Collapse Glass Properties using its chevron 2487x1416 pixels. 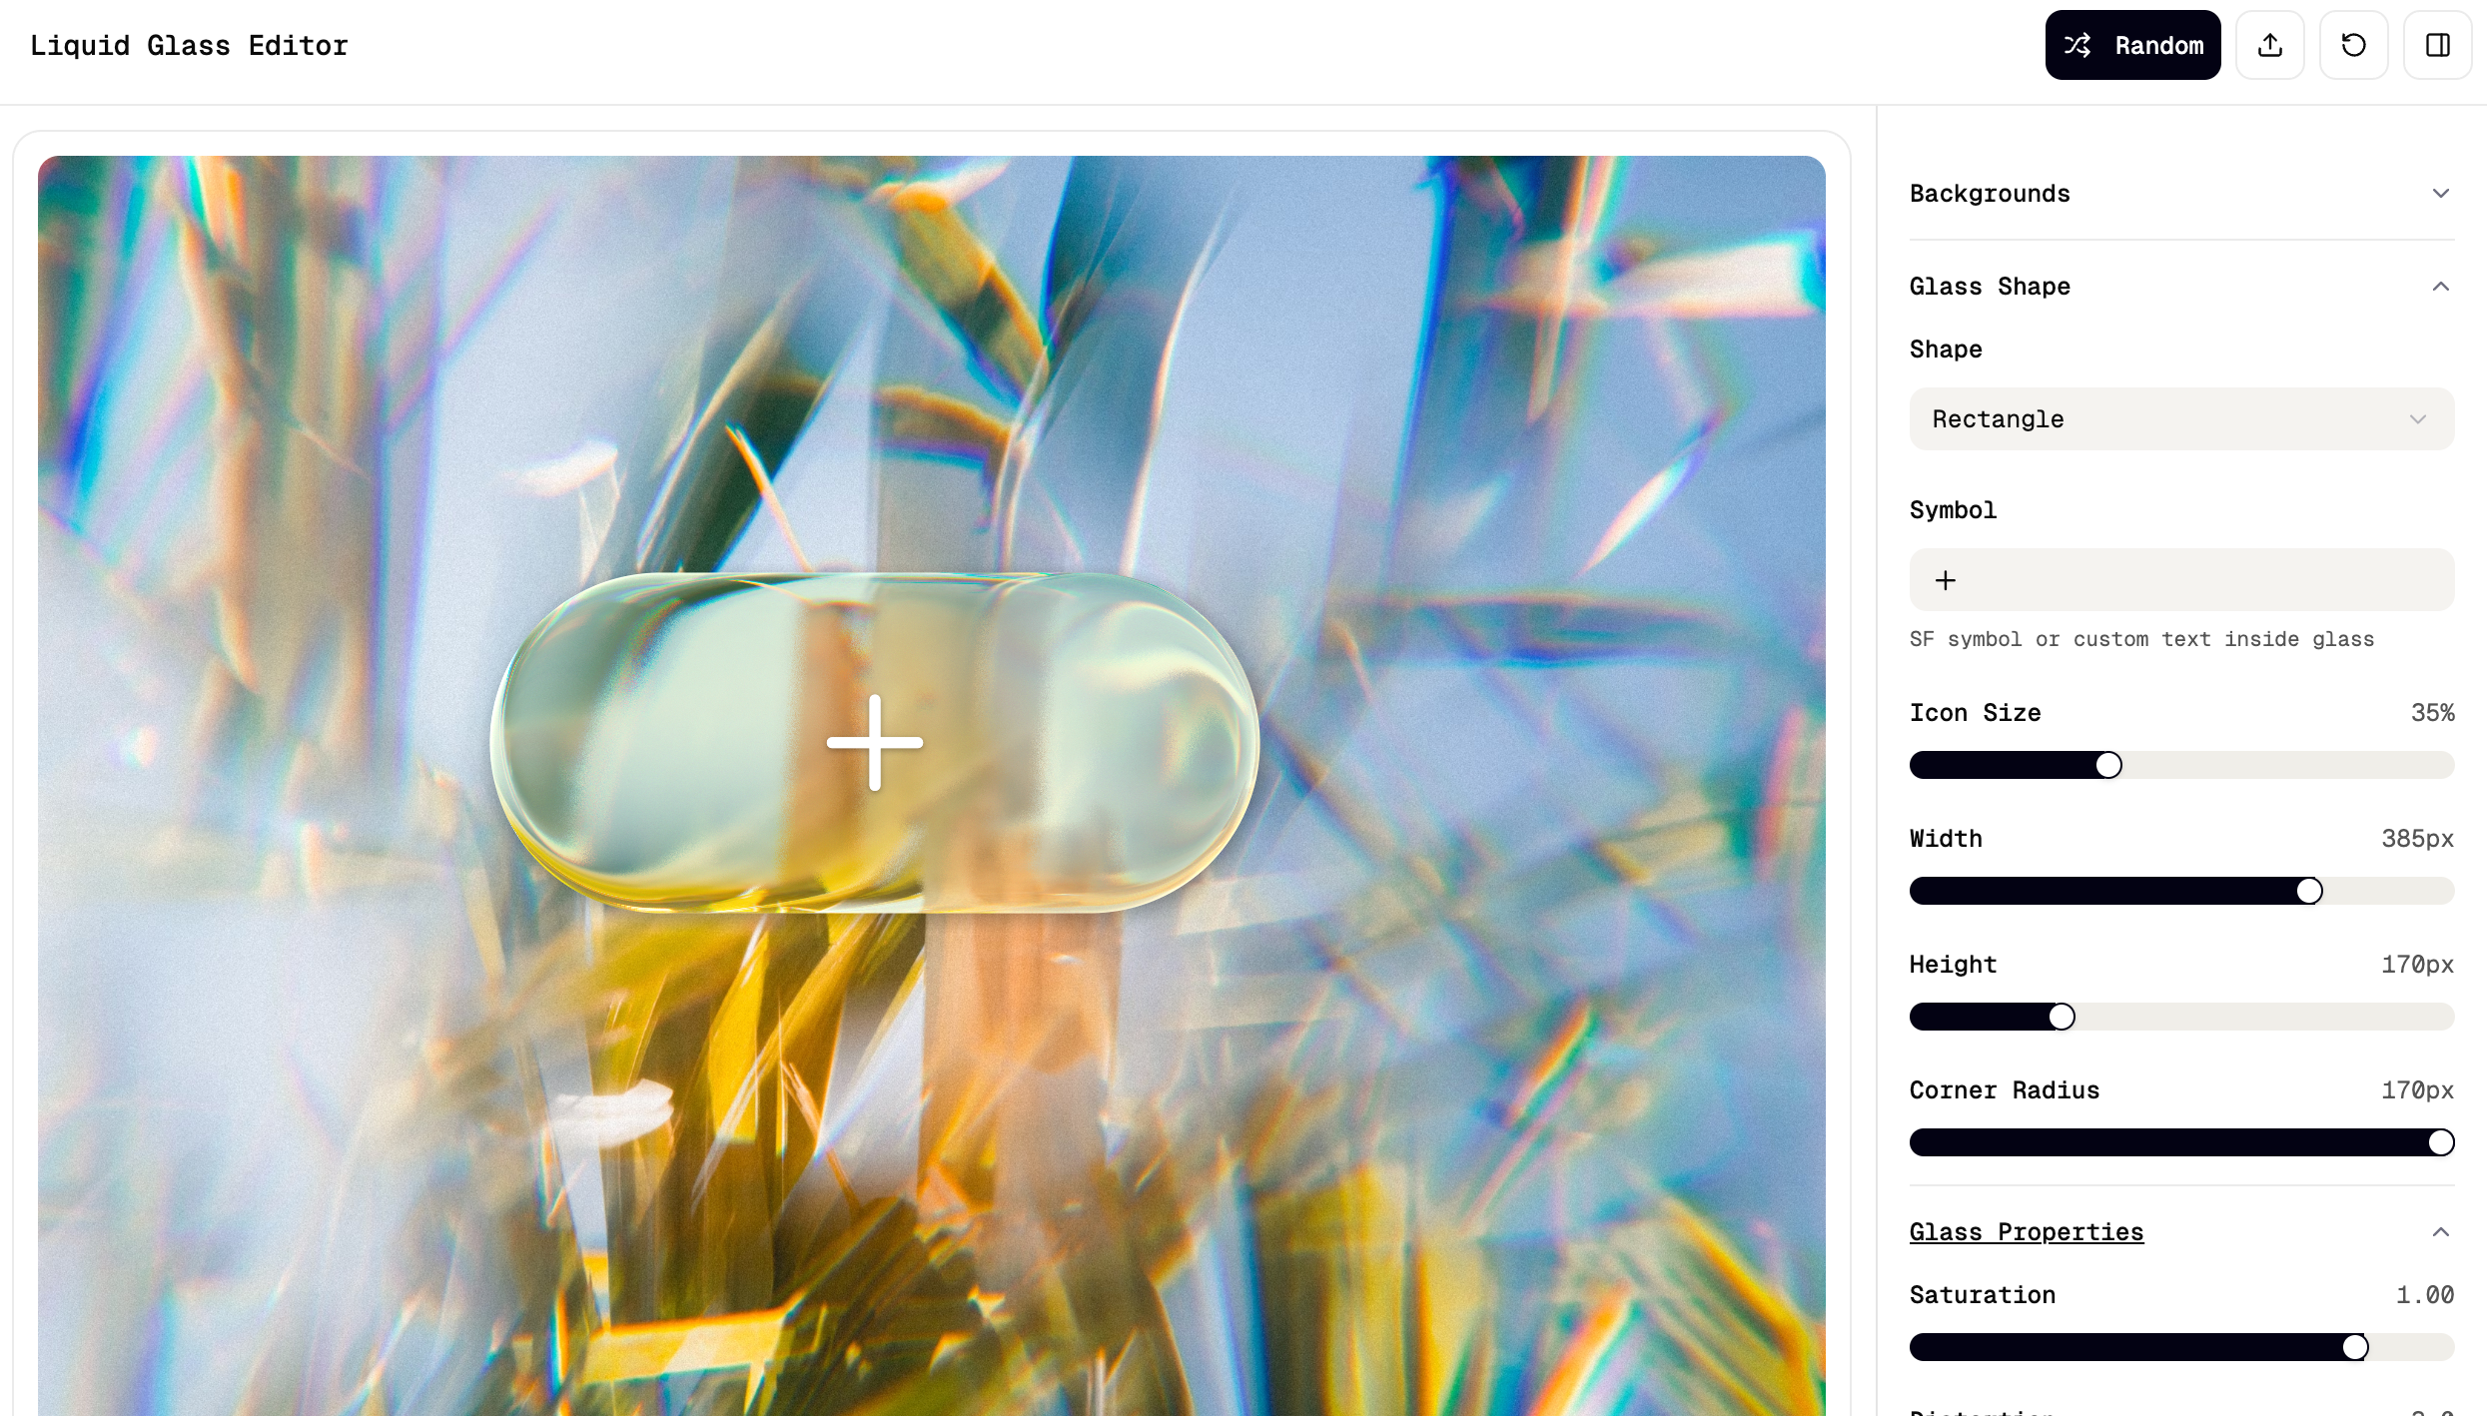coord(2441,1232)
